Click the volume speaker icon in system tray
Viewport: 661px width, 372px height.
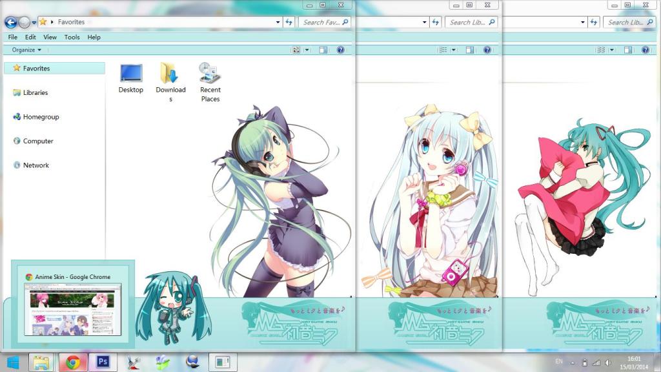click(609, 362)
